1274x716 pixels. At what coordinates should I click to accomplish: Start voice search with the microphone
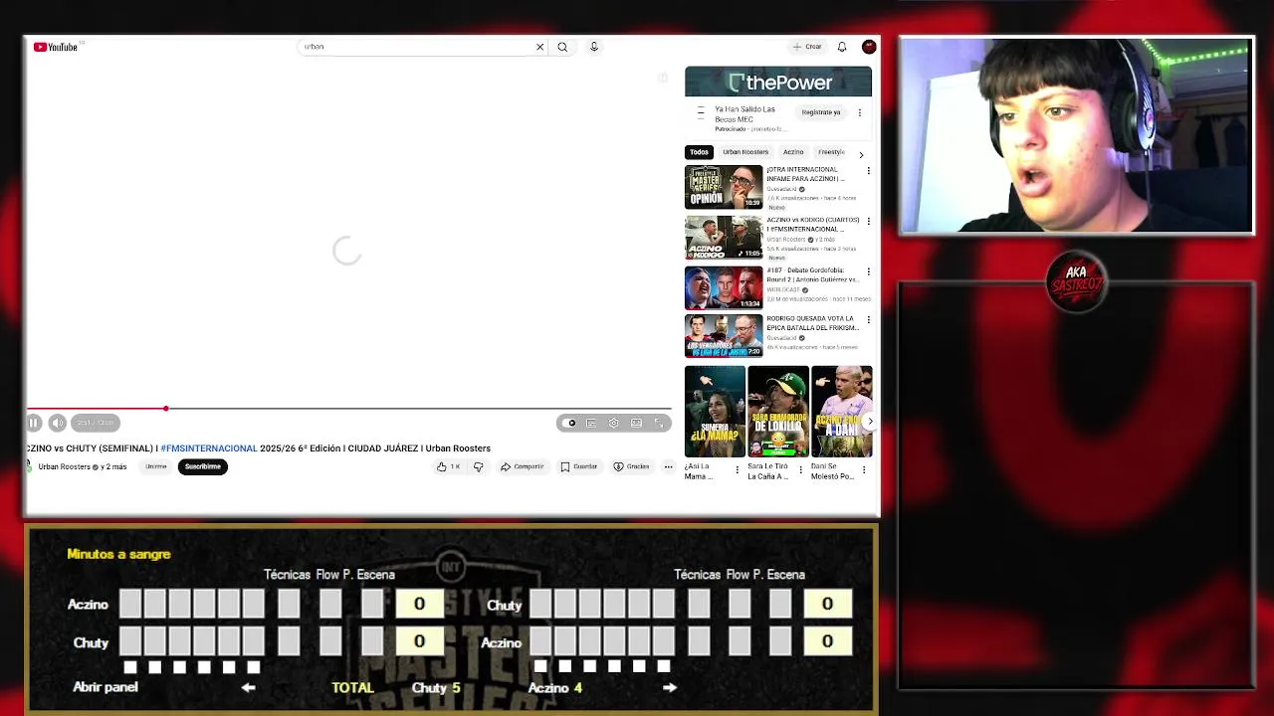click(594, 47)
